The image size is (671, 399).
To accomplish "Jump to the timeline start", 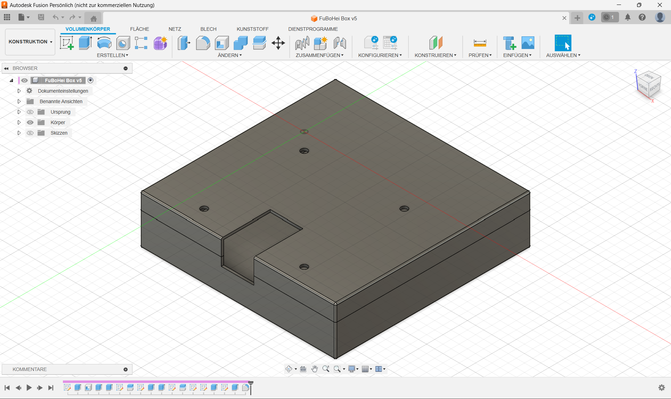I will point(7,388).
